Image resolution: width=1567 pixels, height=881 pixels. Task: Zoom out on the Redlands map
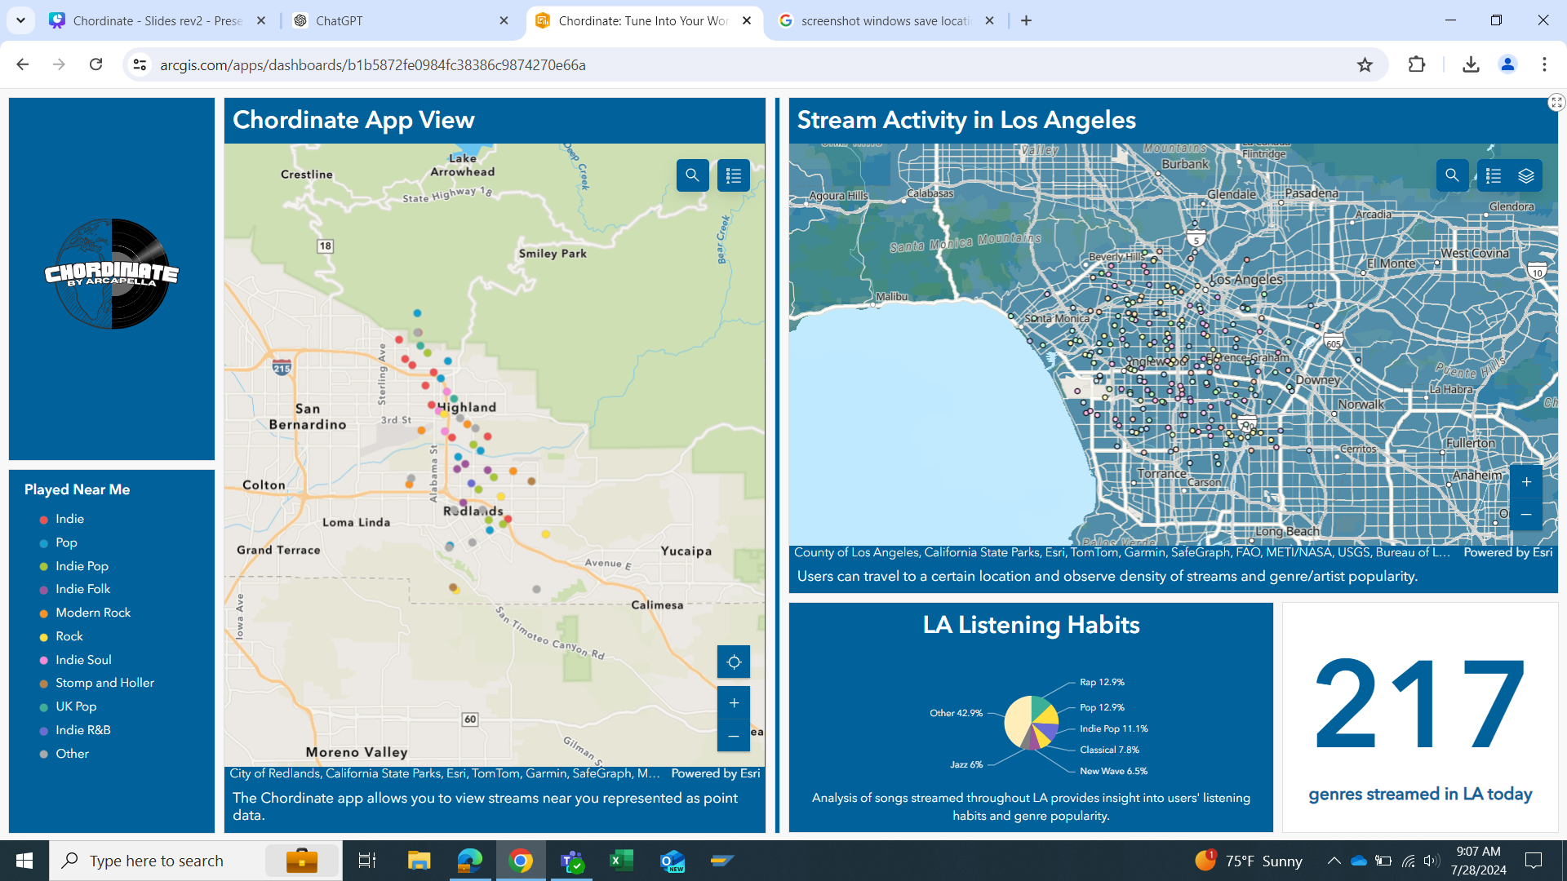[733, 736]
